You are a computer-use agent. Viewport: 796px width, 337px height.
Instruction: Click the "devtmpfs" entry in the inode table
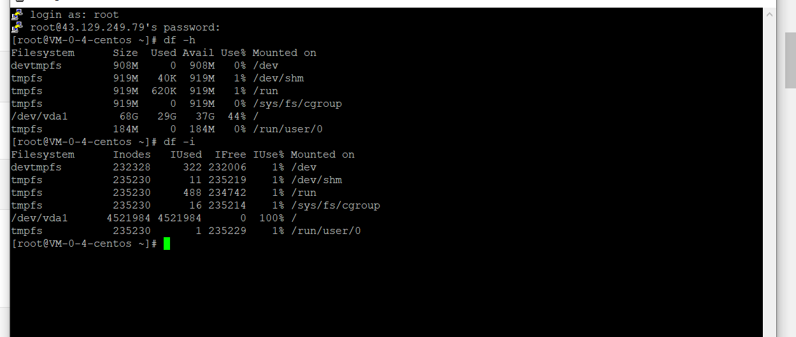36,167
